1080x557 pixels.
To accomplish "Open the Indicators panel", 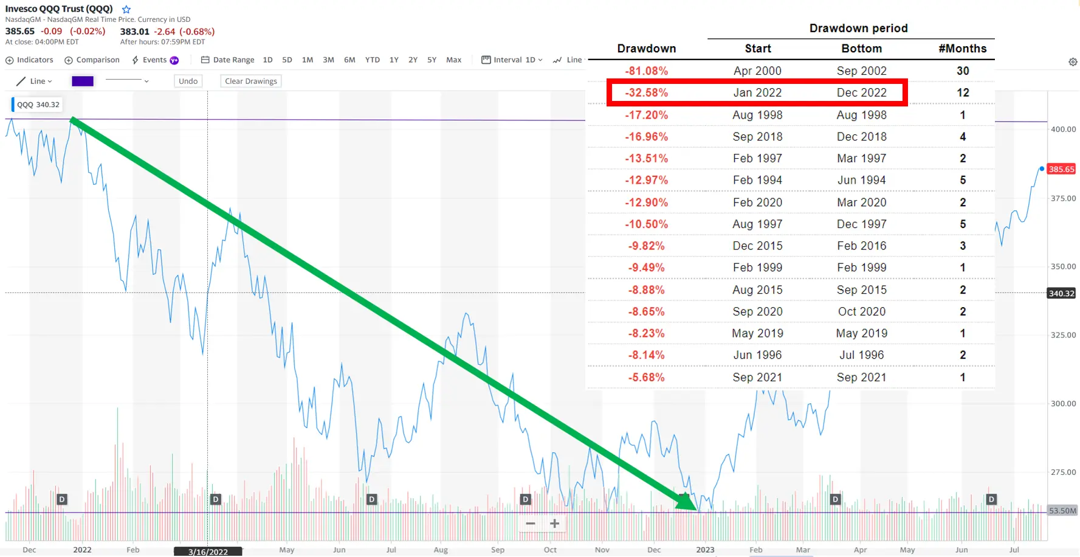I will [29, 60].
